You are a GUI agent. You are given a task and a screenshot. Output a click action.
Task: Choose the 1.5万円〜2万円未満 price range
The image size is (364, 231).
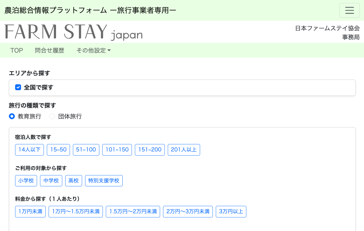[133, 212]
